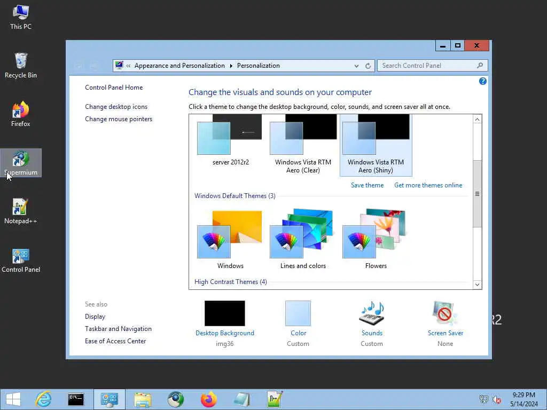Viewport: 547px width, 410px height.
Task: Open Command Prompt from the taskbar
Action: click(x=76, y=399)
